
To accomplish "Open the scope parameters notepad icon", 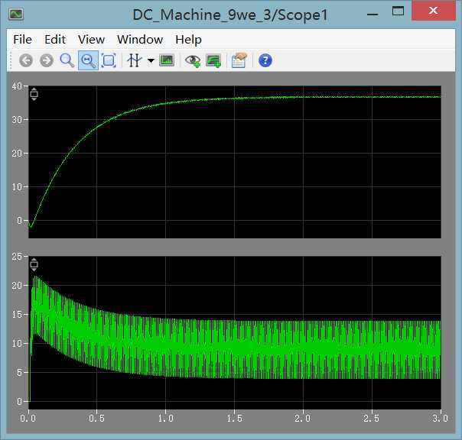I will coord(239,60).
